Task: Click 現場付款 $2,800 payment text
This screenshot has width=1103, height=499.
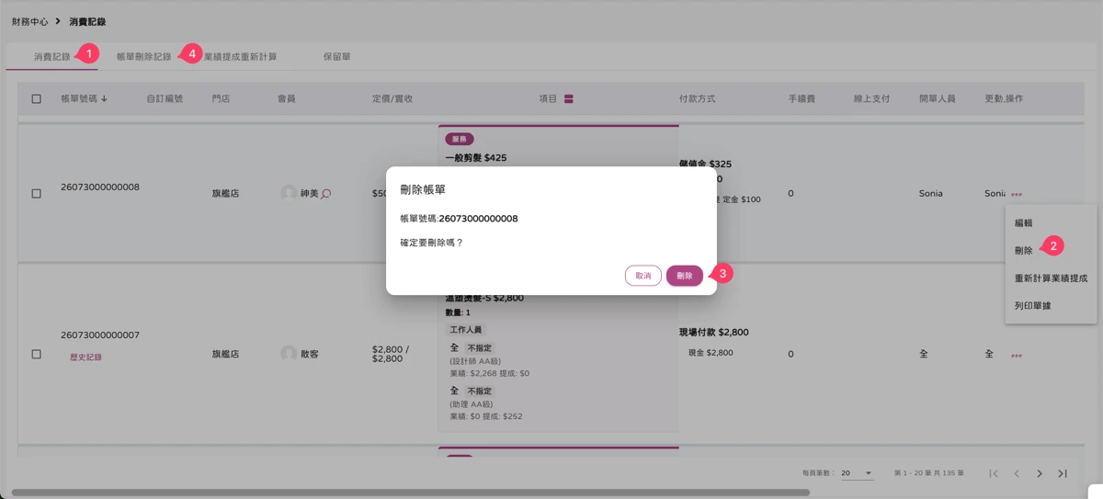Action: pyautogui.click(x=713, y=333)
